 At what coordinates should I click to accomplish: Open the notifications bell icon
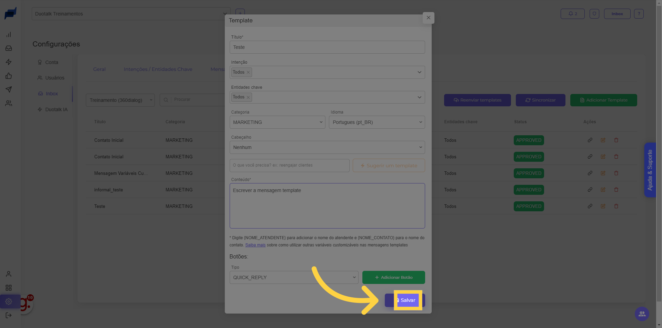(x=572, y=14)
